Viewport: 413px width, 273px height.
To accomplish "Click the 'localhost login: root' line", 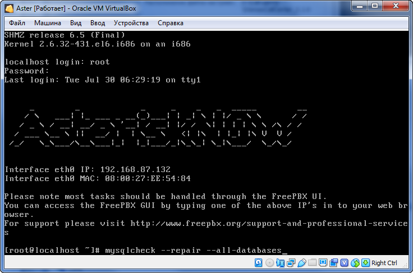I will [x=57, y=62].
